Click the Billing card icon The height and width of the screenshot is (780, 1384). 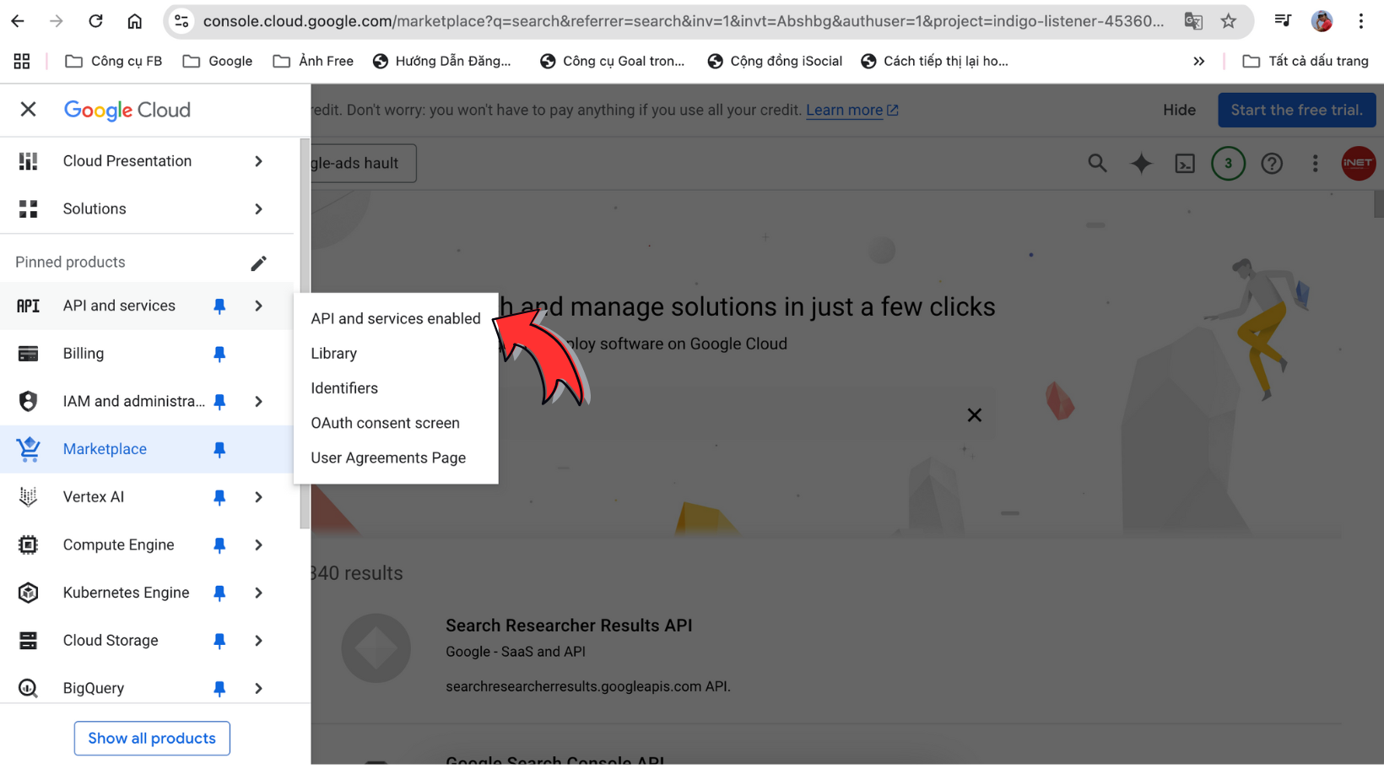tap(28, 354)
